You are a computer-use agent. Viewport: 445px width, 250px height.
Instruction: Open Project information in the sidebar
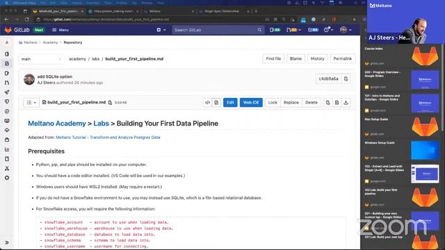7,54
